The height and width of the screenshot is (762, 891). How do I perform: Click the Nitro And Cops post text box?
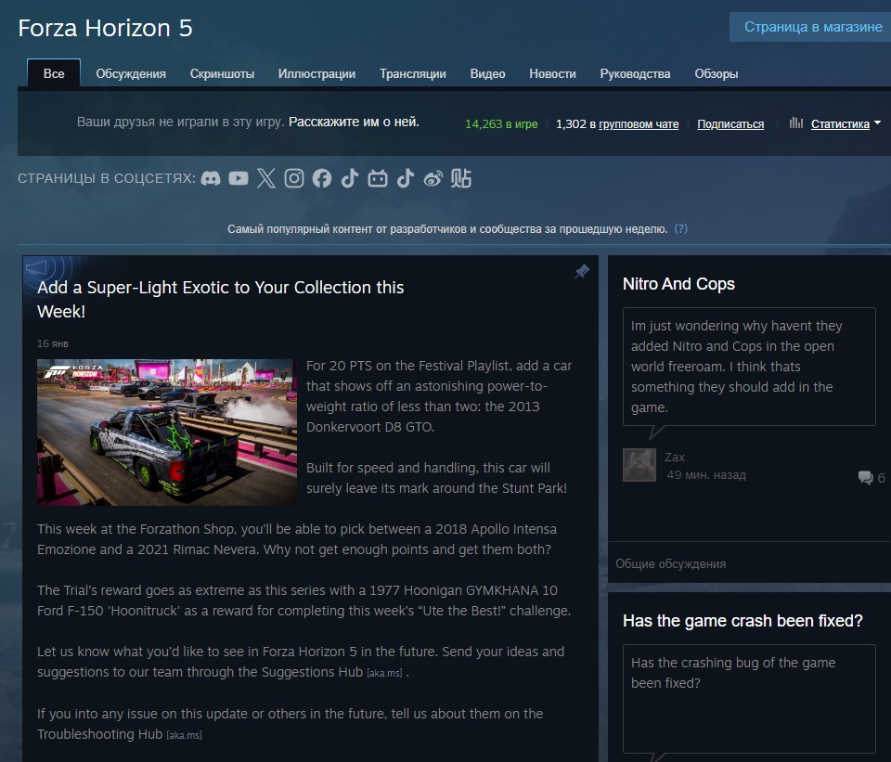coord(749,367)
